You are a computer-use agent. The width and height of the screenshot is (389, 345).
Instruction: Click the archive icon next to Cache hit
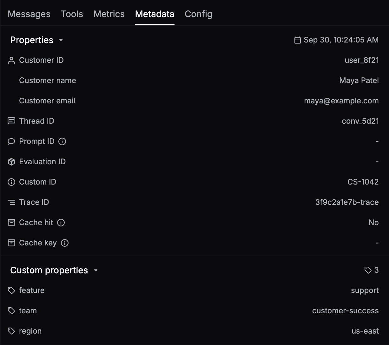pos(11,223)
